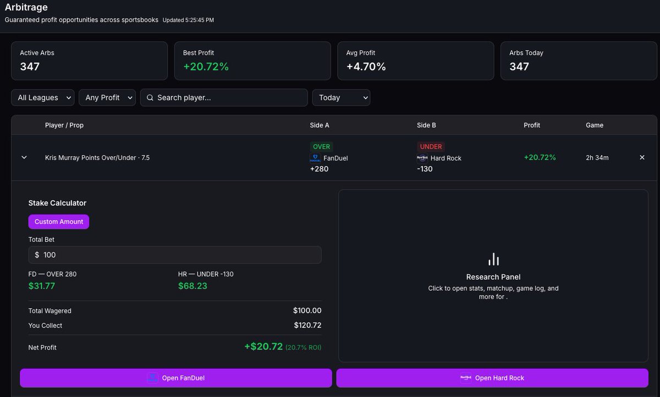Click the HR — UNDER -130 label
Image resolution: width=660 pixels, height=397 pixels.
click(206, 274)
